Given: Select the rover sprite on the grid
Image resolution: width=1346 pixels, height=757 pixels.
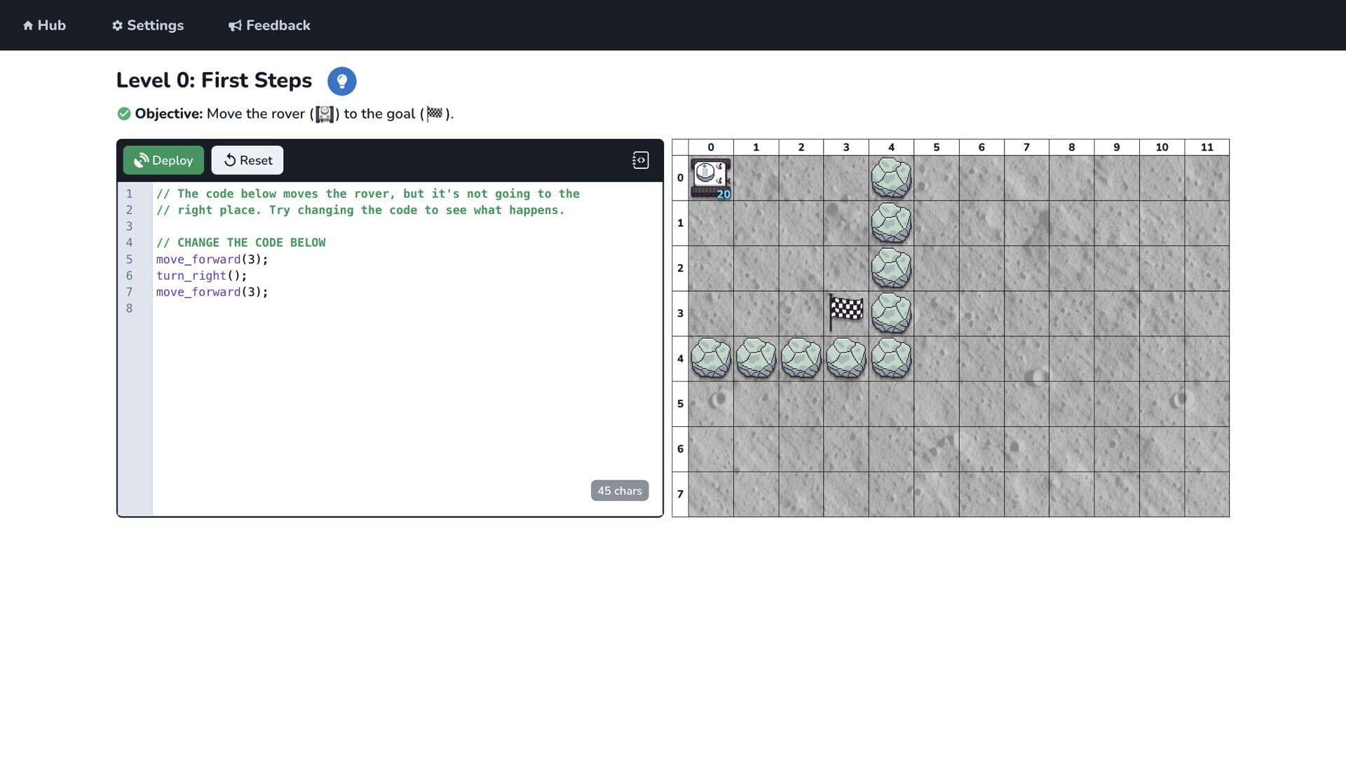Looking at the screenshot, I should 711,177.
